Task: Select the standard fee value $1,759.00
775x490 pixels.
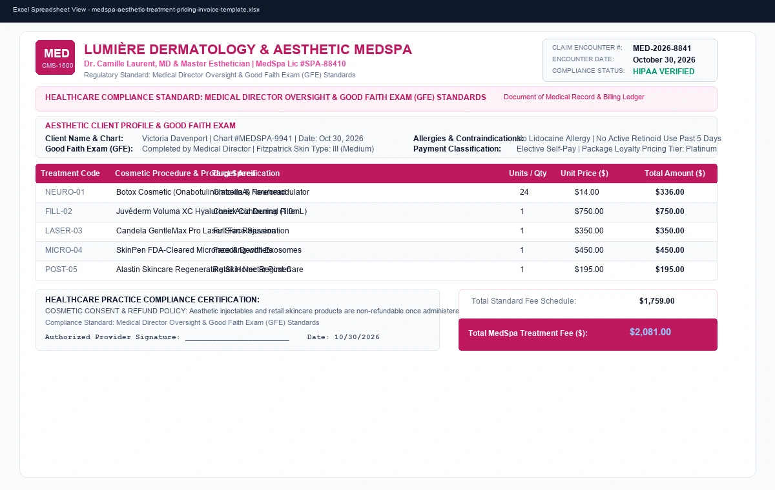Action: click(657, 301)
